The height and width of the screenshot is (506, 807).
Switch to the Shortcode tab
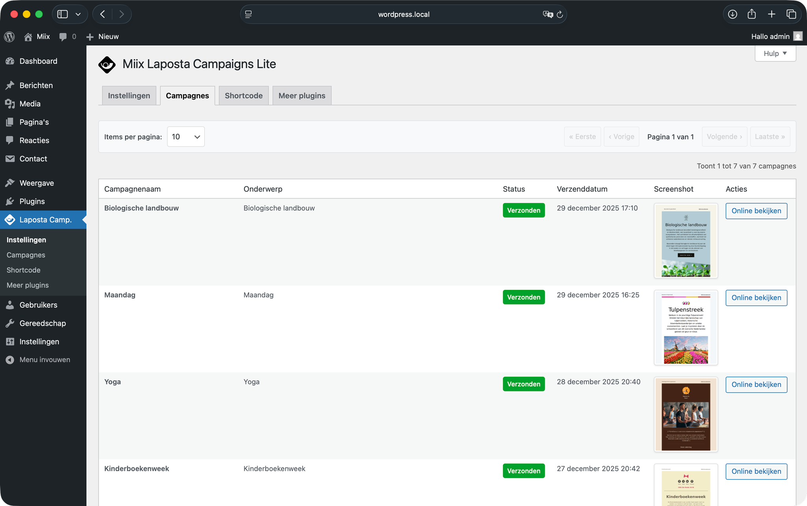click(244, 95)
